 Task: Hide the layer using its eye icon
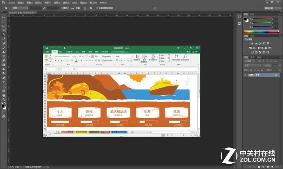pyautogui.click(x=245, y=75)
